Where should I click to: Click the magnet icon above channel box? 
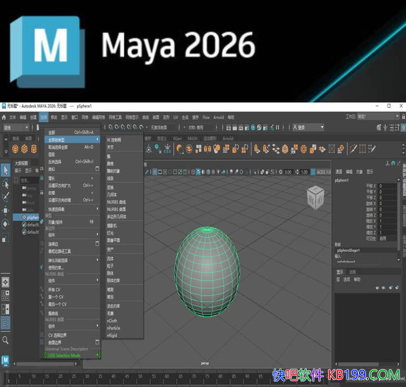[393, 163]
